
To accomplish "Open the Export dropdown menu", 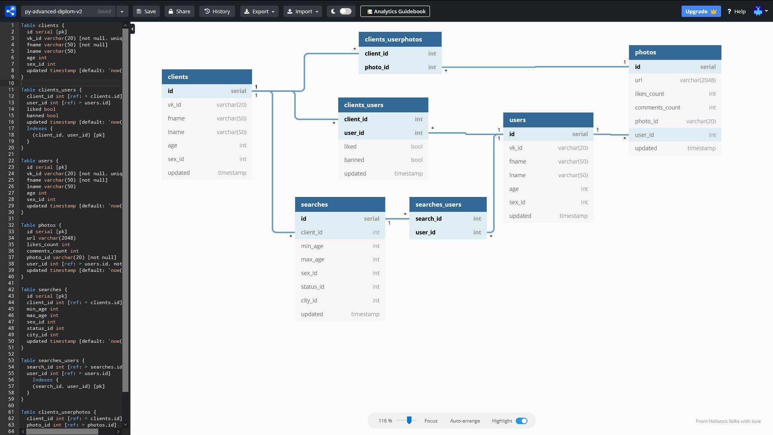I will coord(259,11).
